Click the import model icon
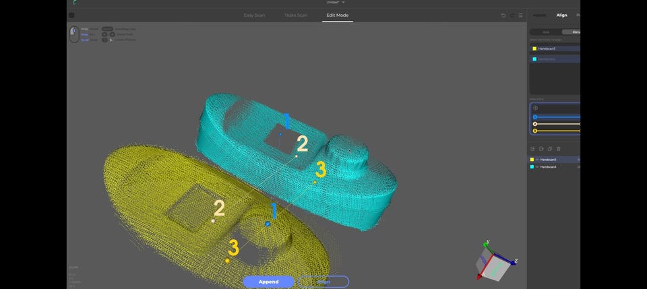The image size is (647, 289). tap(532, 149)
